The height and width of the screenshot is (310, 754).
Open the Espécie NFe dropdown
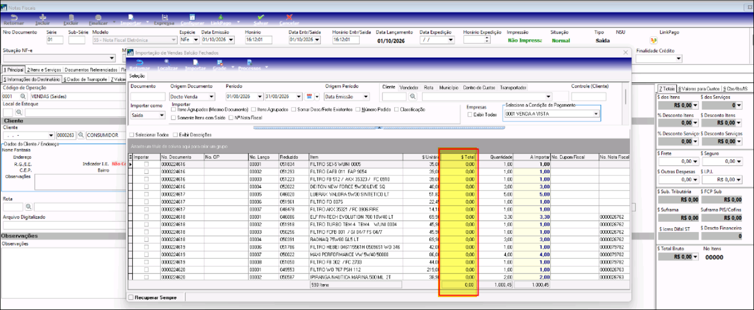click(196, 40)
